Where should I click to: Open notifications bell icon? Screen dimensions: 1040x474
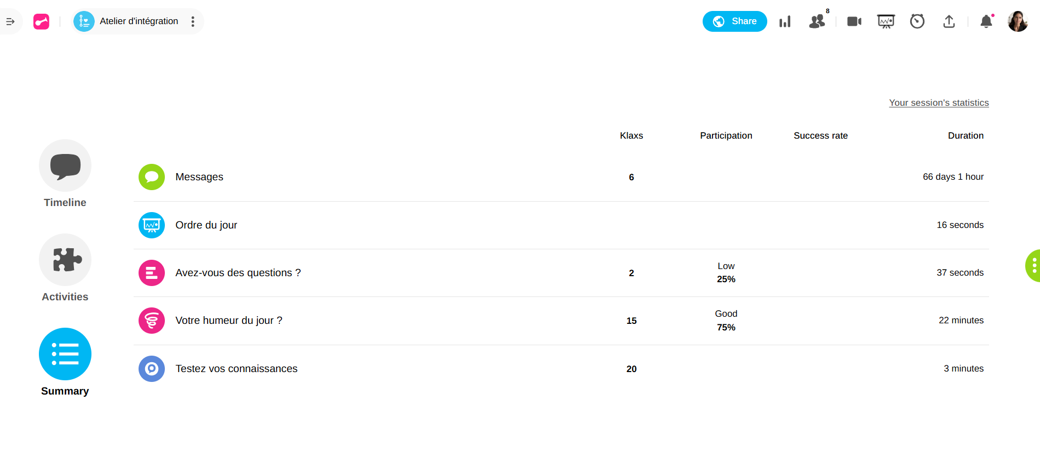(986, 21)
